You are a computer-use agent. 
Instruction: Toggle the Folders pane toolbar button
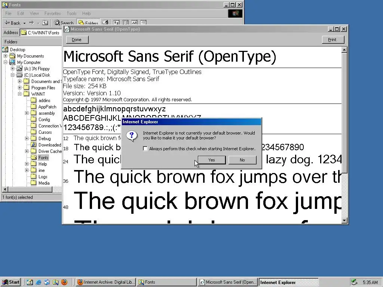point(88,23)
